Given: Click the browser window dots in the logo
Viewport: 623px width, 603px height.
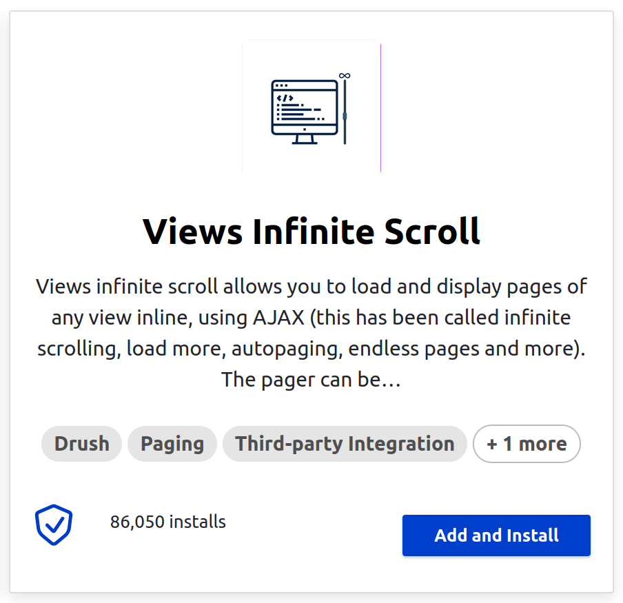Looking at the screenshot, I should click(280, 85).
